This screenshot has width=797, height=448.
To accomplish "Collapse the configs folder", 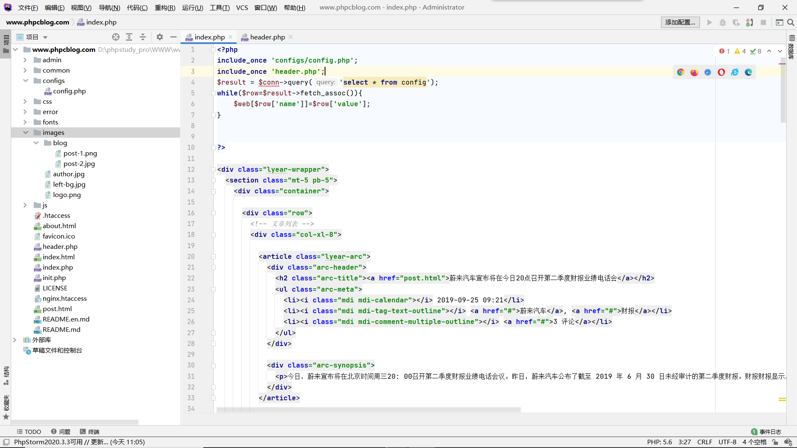I will point(25,80).
